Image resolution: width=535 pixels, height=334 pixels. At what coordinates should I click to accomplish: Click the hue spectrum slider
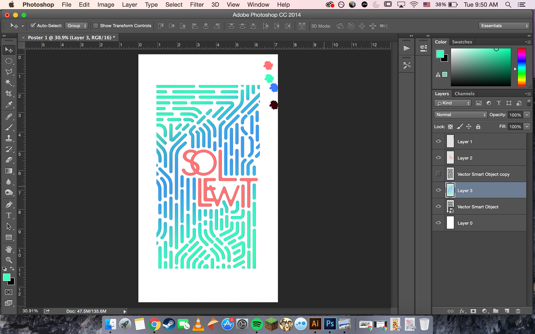[522, 67]
